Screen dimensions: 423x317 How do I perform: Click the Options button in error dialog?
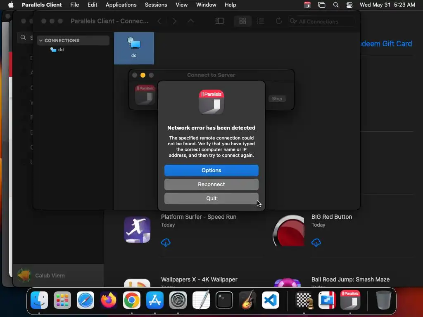(211, 170)
